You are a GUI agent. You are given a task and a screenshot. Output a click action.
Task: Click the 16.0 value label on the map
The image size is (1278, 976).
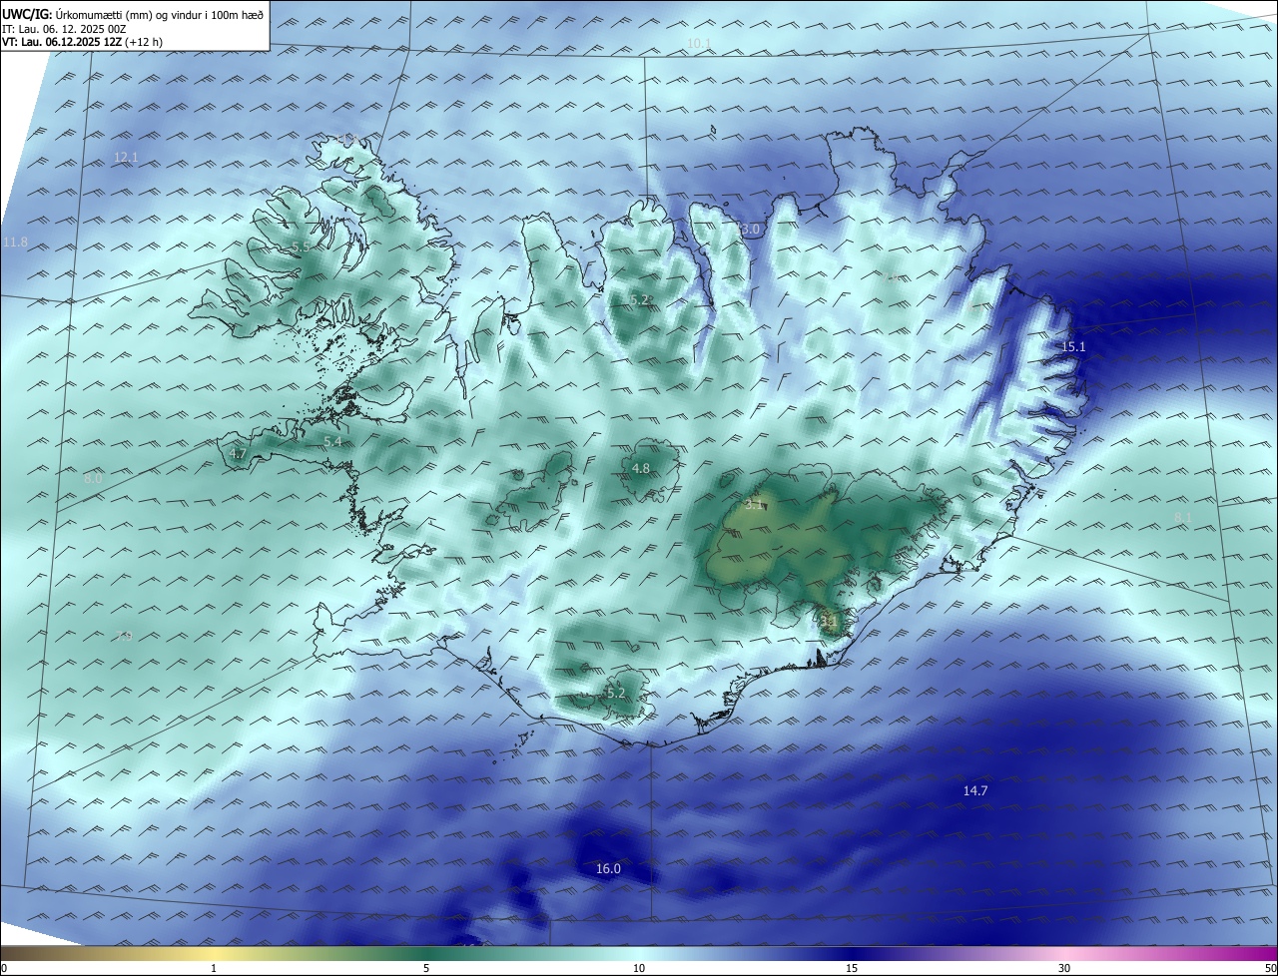(x=608, y=869)
